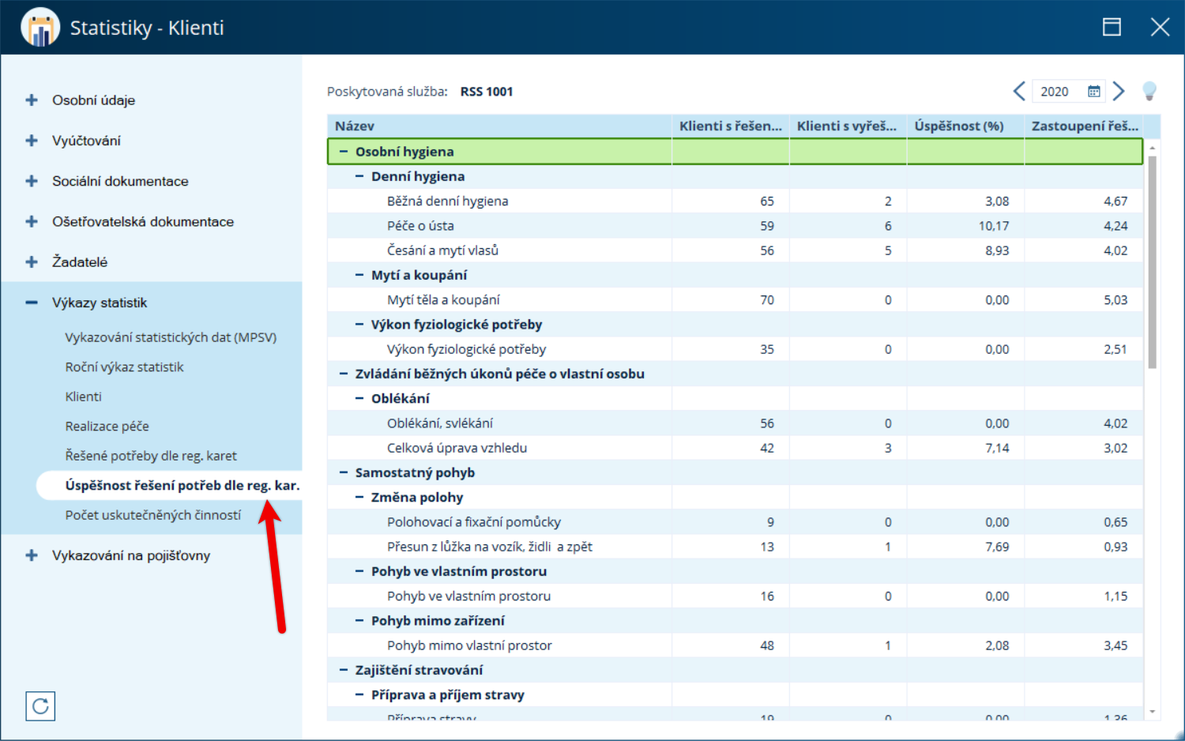Open Počet uskutečněných činností
The width and height of the screenshot is (1185, 741).
pyautogui.click(x=153, y=515)
